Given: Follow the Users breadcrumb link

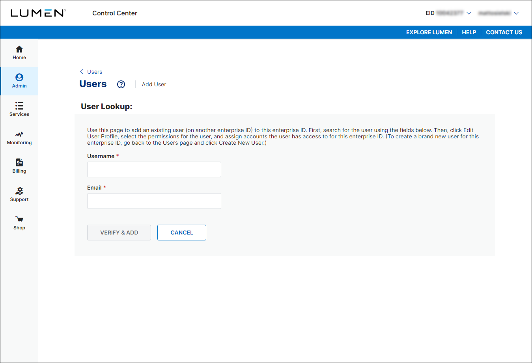Looking at the screenshot, I should [x=95, y=72].
